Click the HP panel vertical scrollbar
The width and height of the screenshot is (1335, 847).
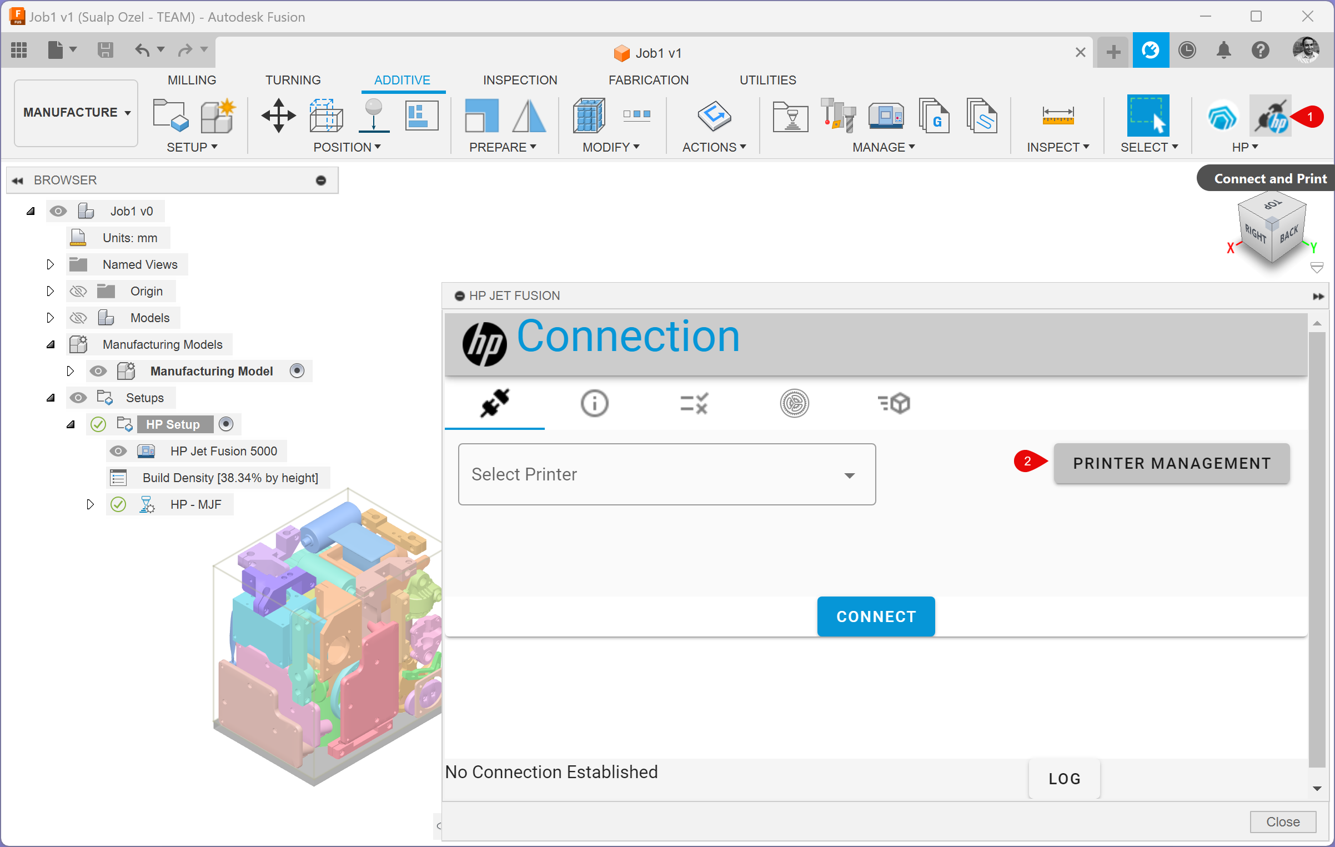pos(1316,550)
